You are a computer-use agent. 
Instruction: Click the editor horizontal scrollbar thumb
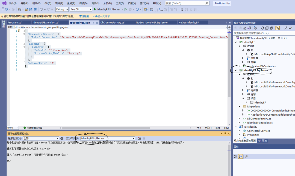click(105, 128)
